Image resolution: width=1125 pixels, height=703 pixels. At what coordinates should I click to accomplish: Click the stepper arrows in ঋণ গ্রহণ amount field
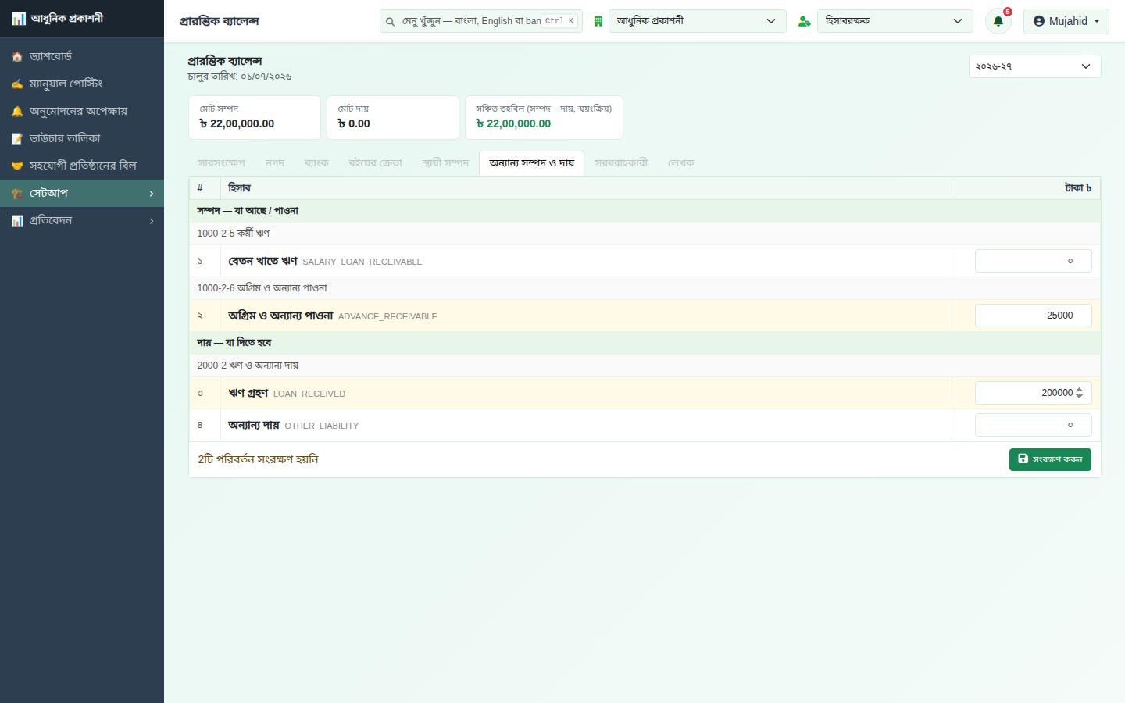point(1080,393)
